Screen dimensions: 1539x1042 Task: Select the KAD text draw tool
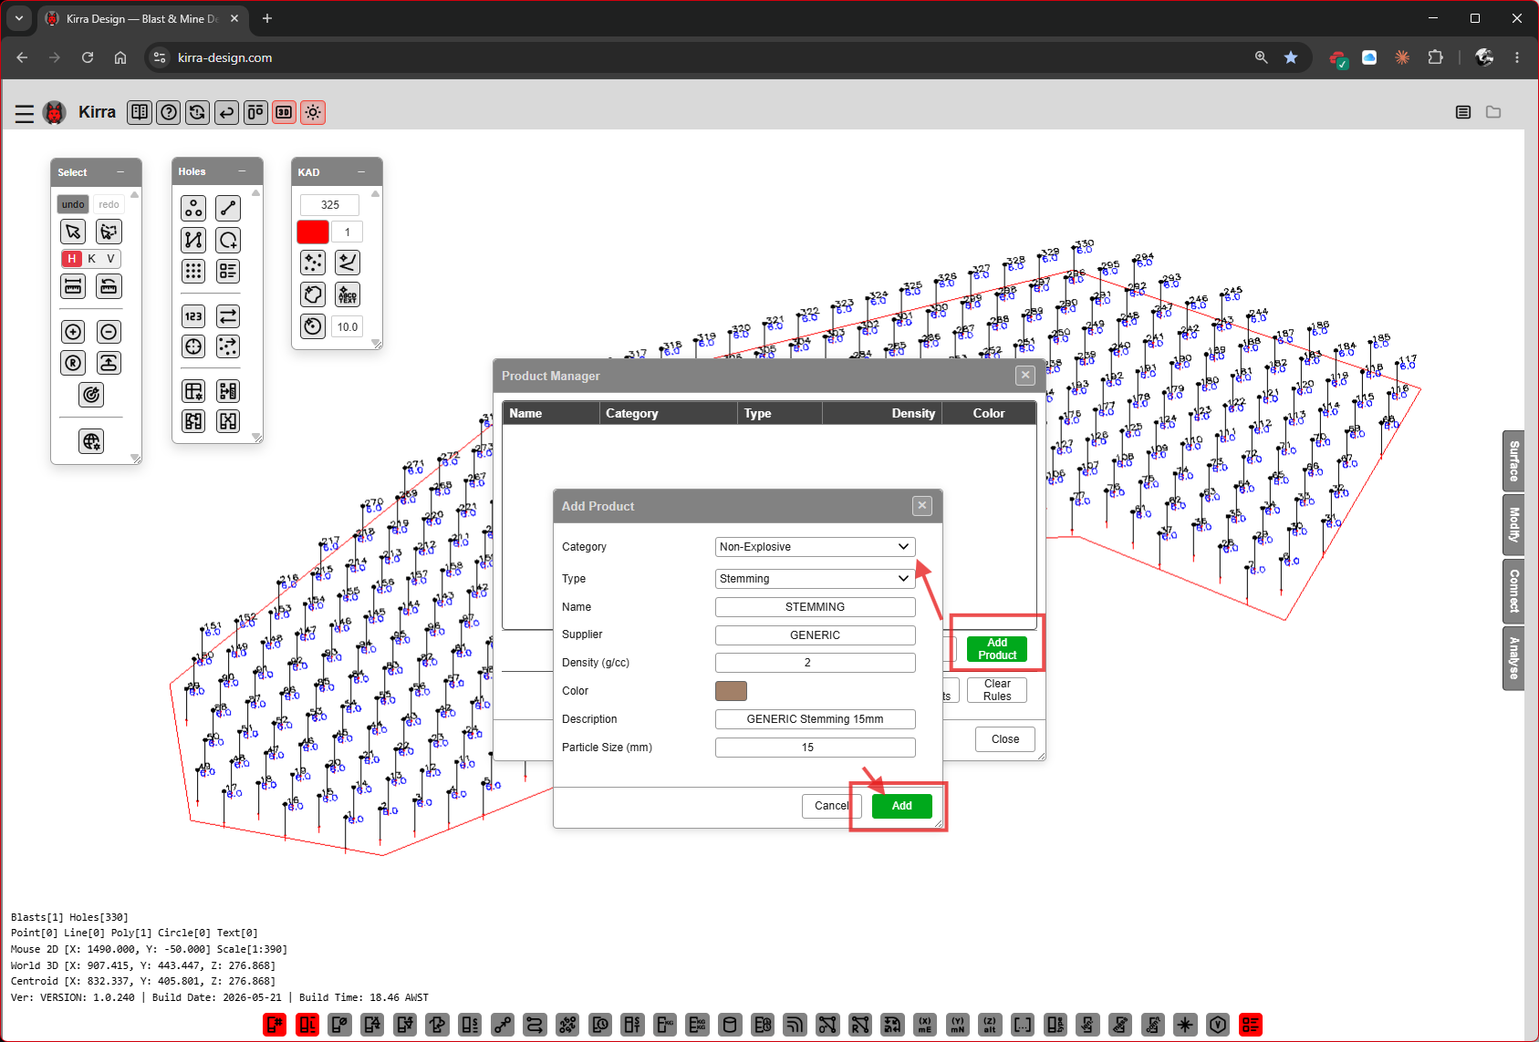tap(348, 294)
